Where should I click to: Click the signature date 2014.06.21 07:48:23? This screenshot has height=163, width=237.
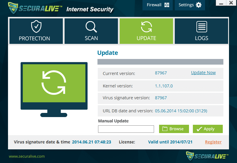tap(92, 142)
